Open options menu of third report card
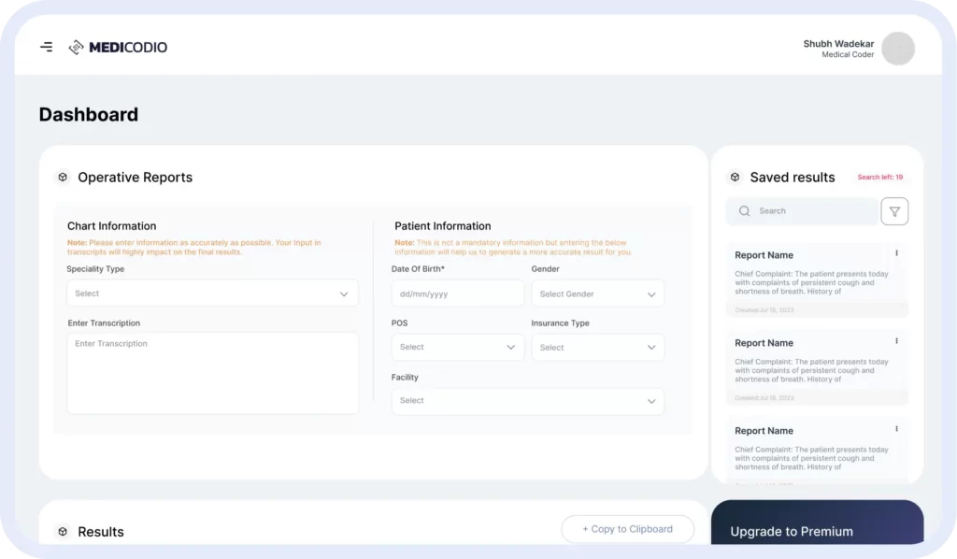Screen dimensions: 957x559 896,429
